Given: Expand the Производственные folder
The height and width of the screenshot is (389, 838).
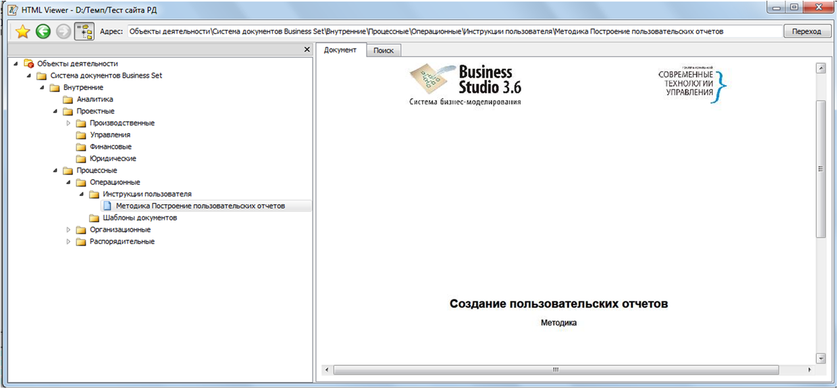Looking at the screenshot, I should tap(68, 123).
